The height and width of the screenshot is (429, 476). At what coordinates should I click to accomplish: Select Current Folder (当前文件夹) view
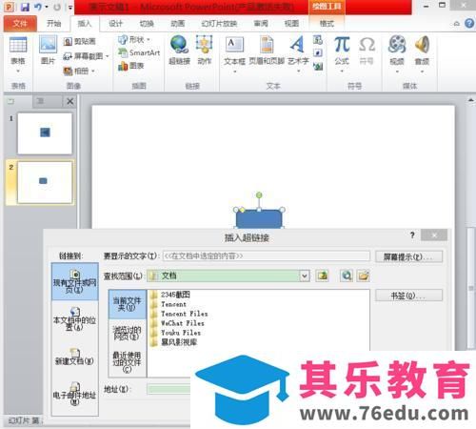pos(127,304)
